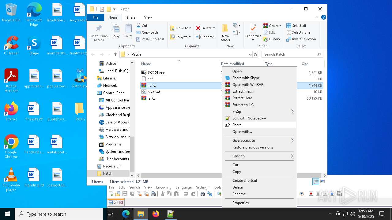392x220 pixels.
Task: Open the File Explorer Help question-mark icon
Action: pyautogui.click(x=323, y=17)
